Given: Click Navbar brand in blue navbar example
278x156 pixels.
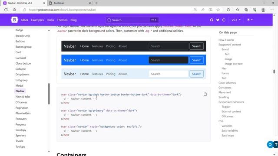Looking at the screenshot, I should (69, 60).
